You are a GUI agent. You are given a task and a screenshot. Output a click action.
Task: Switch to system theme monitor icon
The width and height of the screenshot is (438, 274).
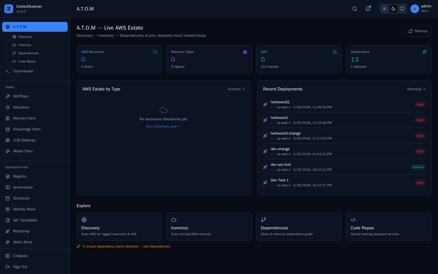(x=402, y=9)
